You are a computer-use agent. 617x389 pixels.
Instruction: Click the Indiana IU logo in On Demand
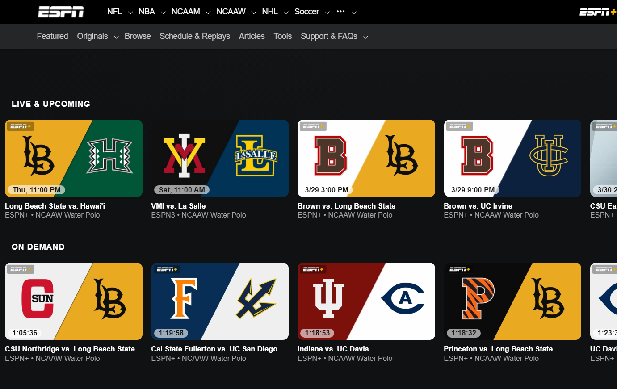(x=328, y=298)
